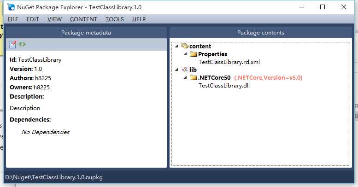Click the Owners value h8225
Image resolution: width=358 pixels, height=187 pixels.
click(41, 87)
